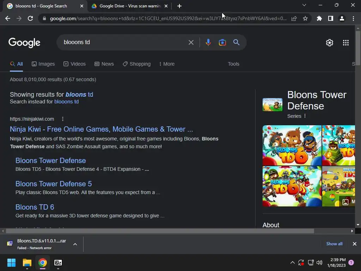Open the clock and date in taskbar

336,263
